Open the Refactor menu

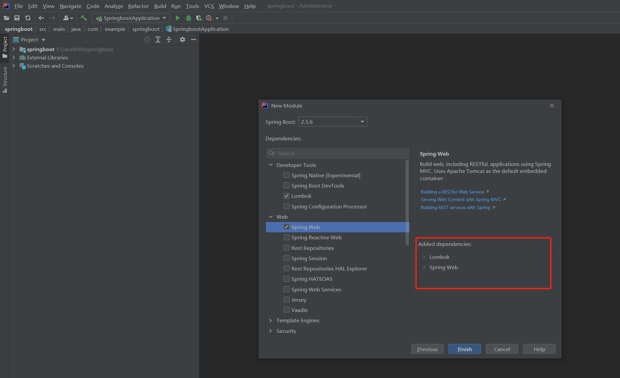[x=138, y=6]
